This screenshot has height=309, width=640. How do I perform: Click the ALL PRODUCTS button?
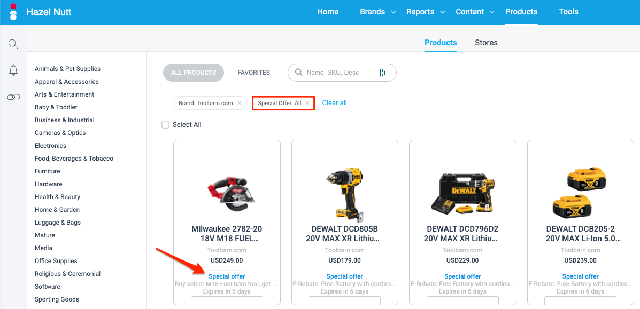pos(194,73)
